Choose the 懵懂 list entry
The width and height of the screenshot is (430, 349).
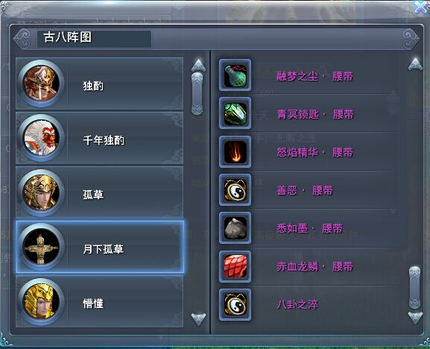[x=100, y=301]
